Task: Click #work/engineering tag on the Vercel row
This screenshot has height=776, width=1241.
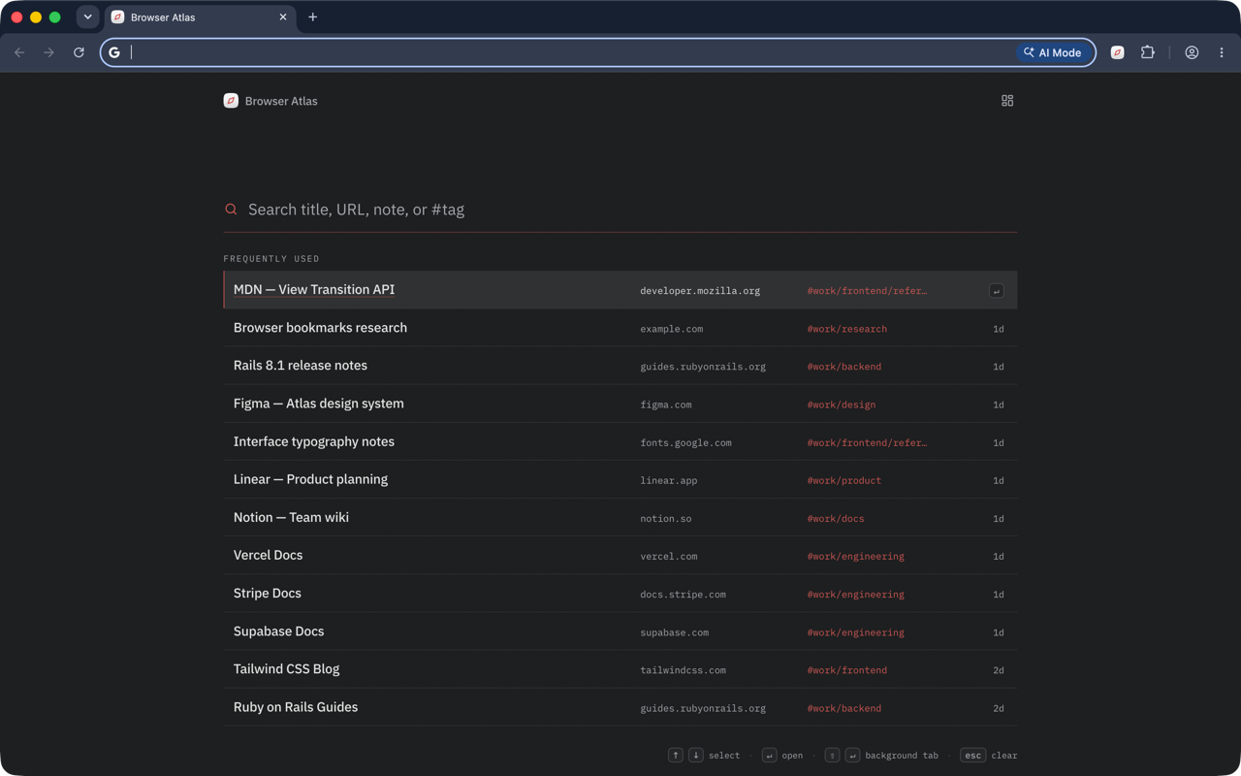Action: pyautogui.click(x=855, y=557)
